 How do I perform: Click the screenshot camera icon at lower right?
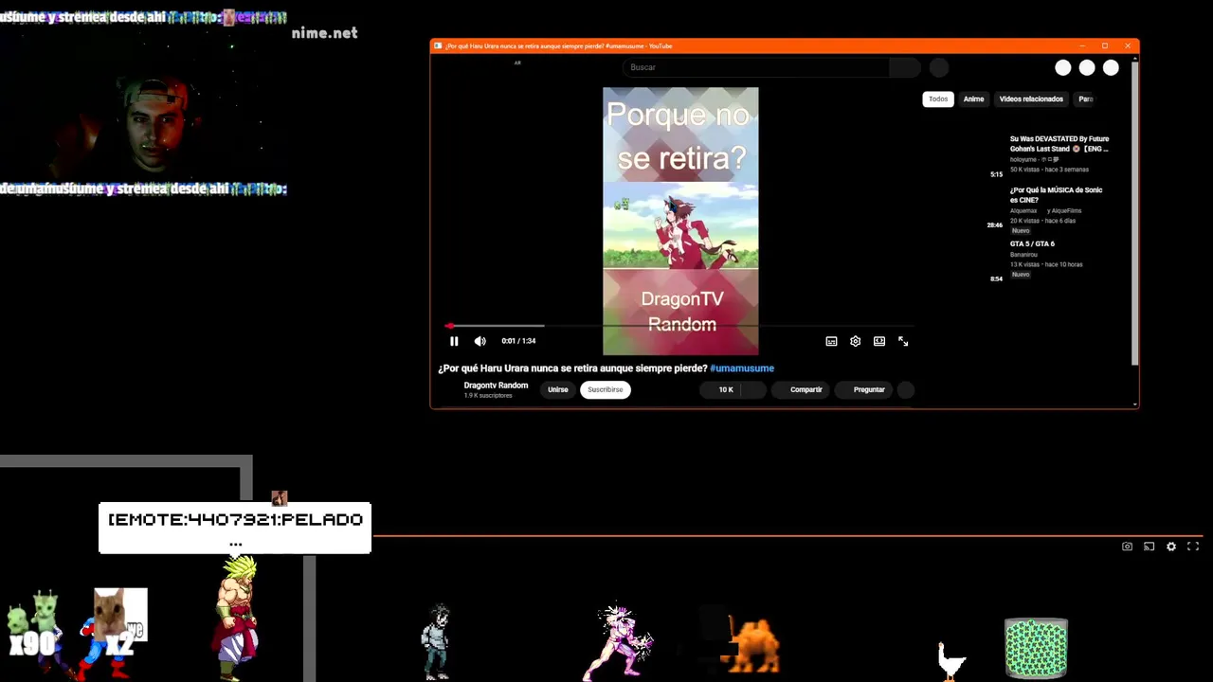[x=1127, y=547]
